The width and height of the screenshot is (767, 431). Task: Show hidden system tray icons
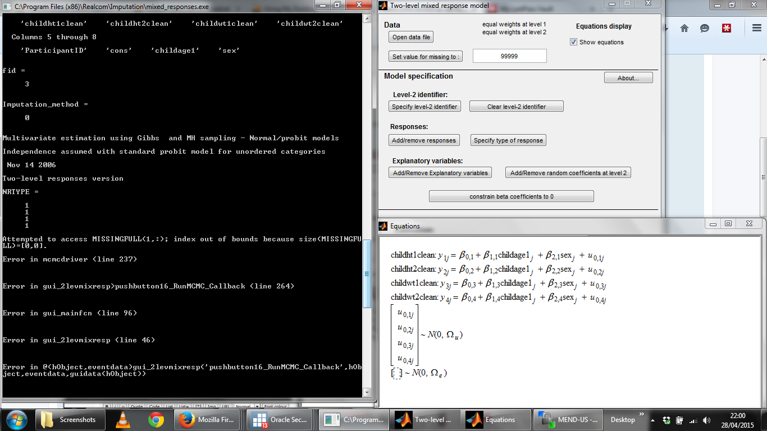coord(653,420)
